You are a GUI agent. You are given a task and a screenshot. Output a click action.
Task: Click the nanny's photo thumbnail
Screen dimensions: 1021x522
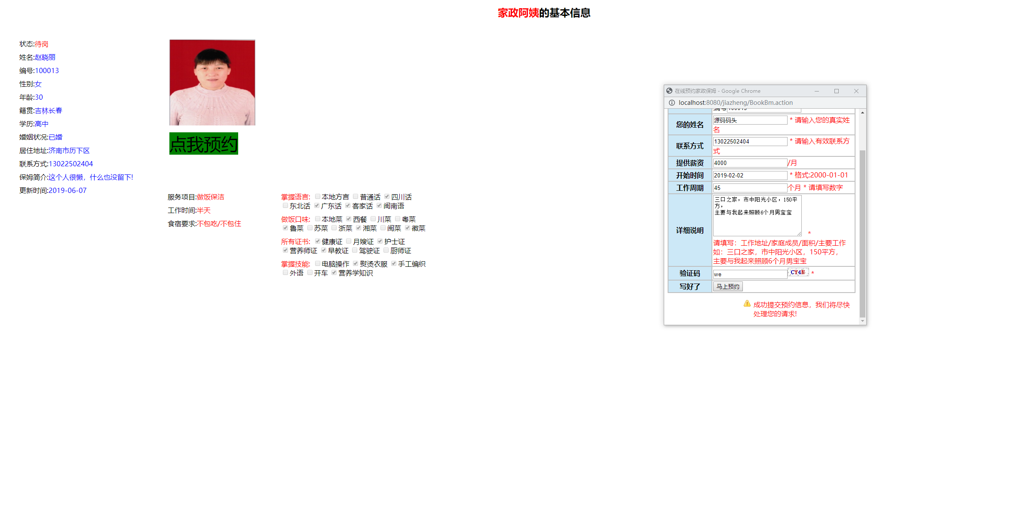click(212, 82)
